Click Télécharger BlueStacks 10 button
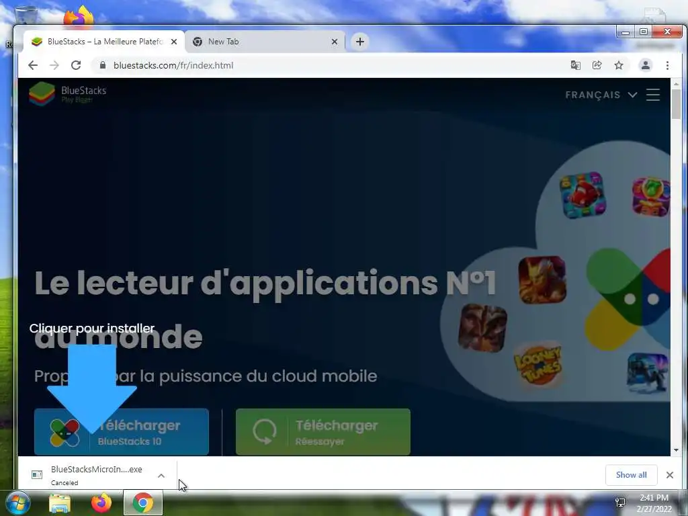688x516 pixels. [x=122, y=432]
